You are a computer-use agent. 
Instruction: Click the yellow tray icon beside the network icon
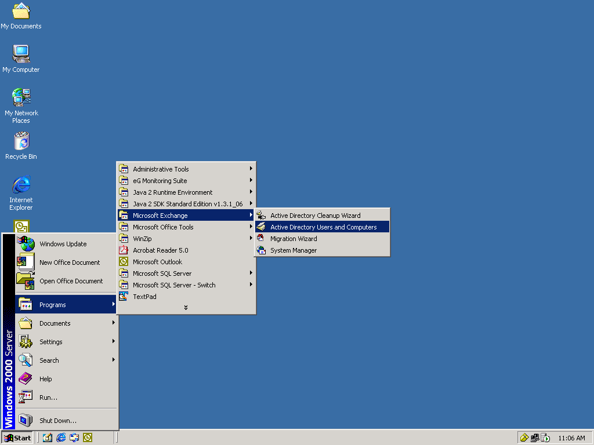coord(524,438)
